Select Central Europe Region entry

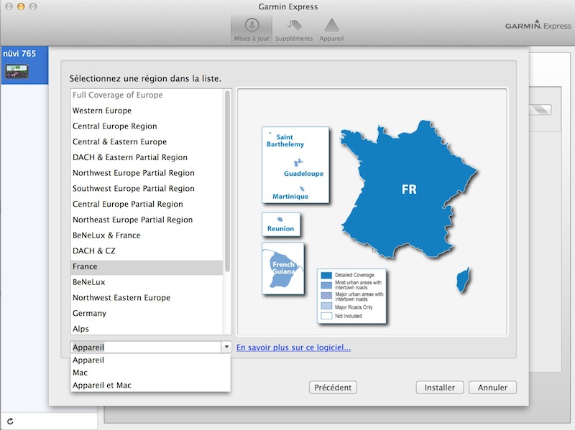coord(147,126)
